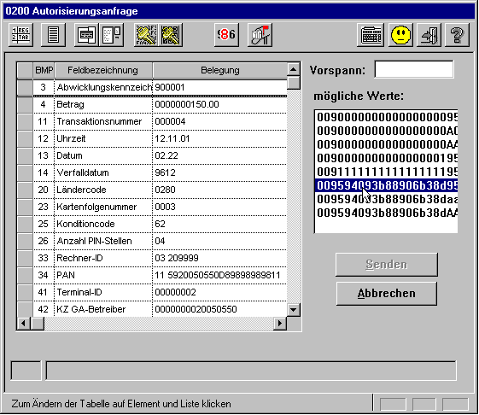Click the 986 counter toolbar icon

pos(226,34)
